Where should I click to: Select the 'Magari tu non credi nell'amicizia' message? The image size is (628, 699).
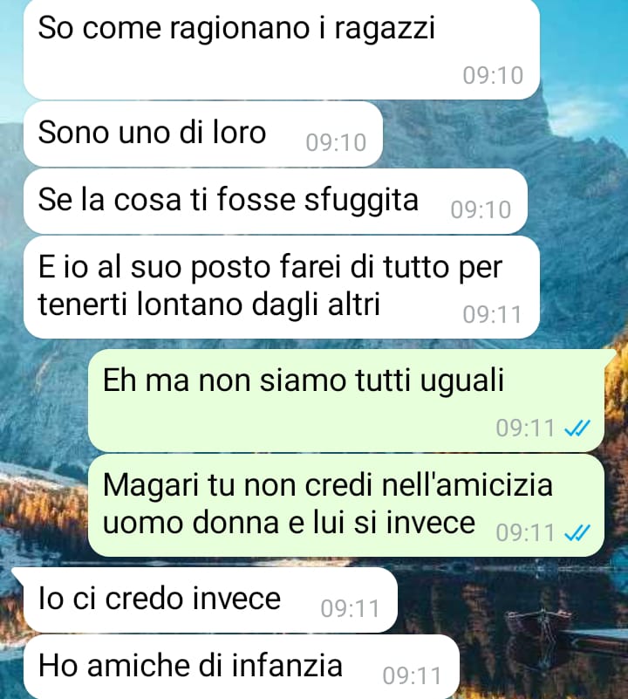[x=346, y=505]
